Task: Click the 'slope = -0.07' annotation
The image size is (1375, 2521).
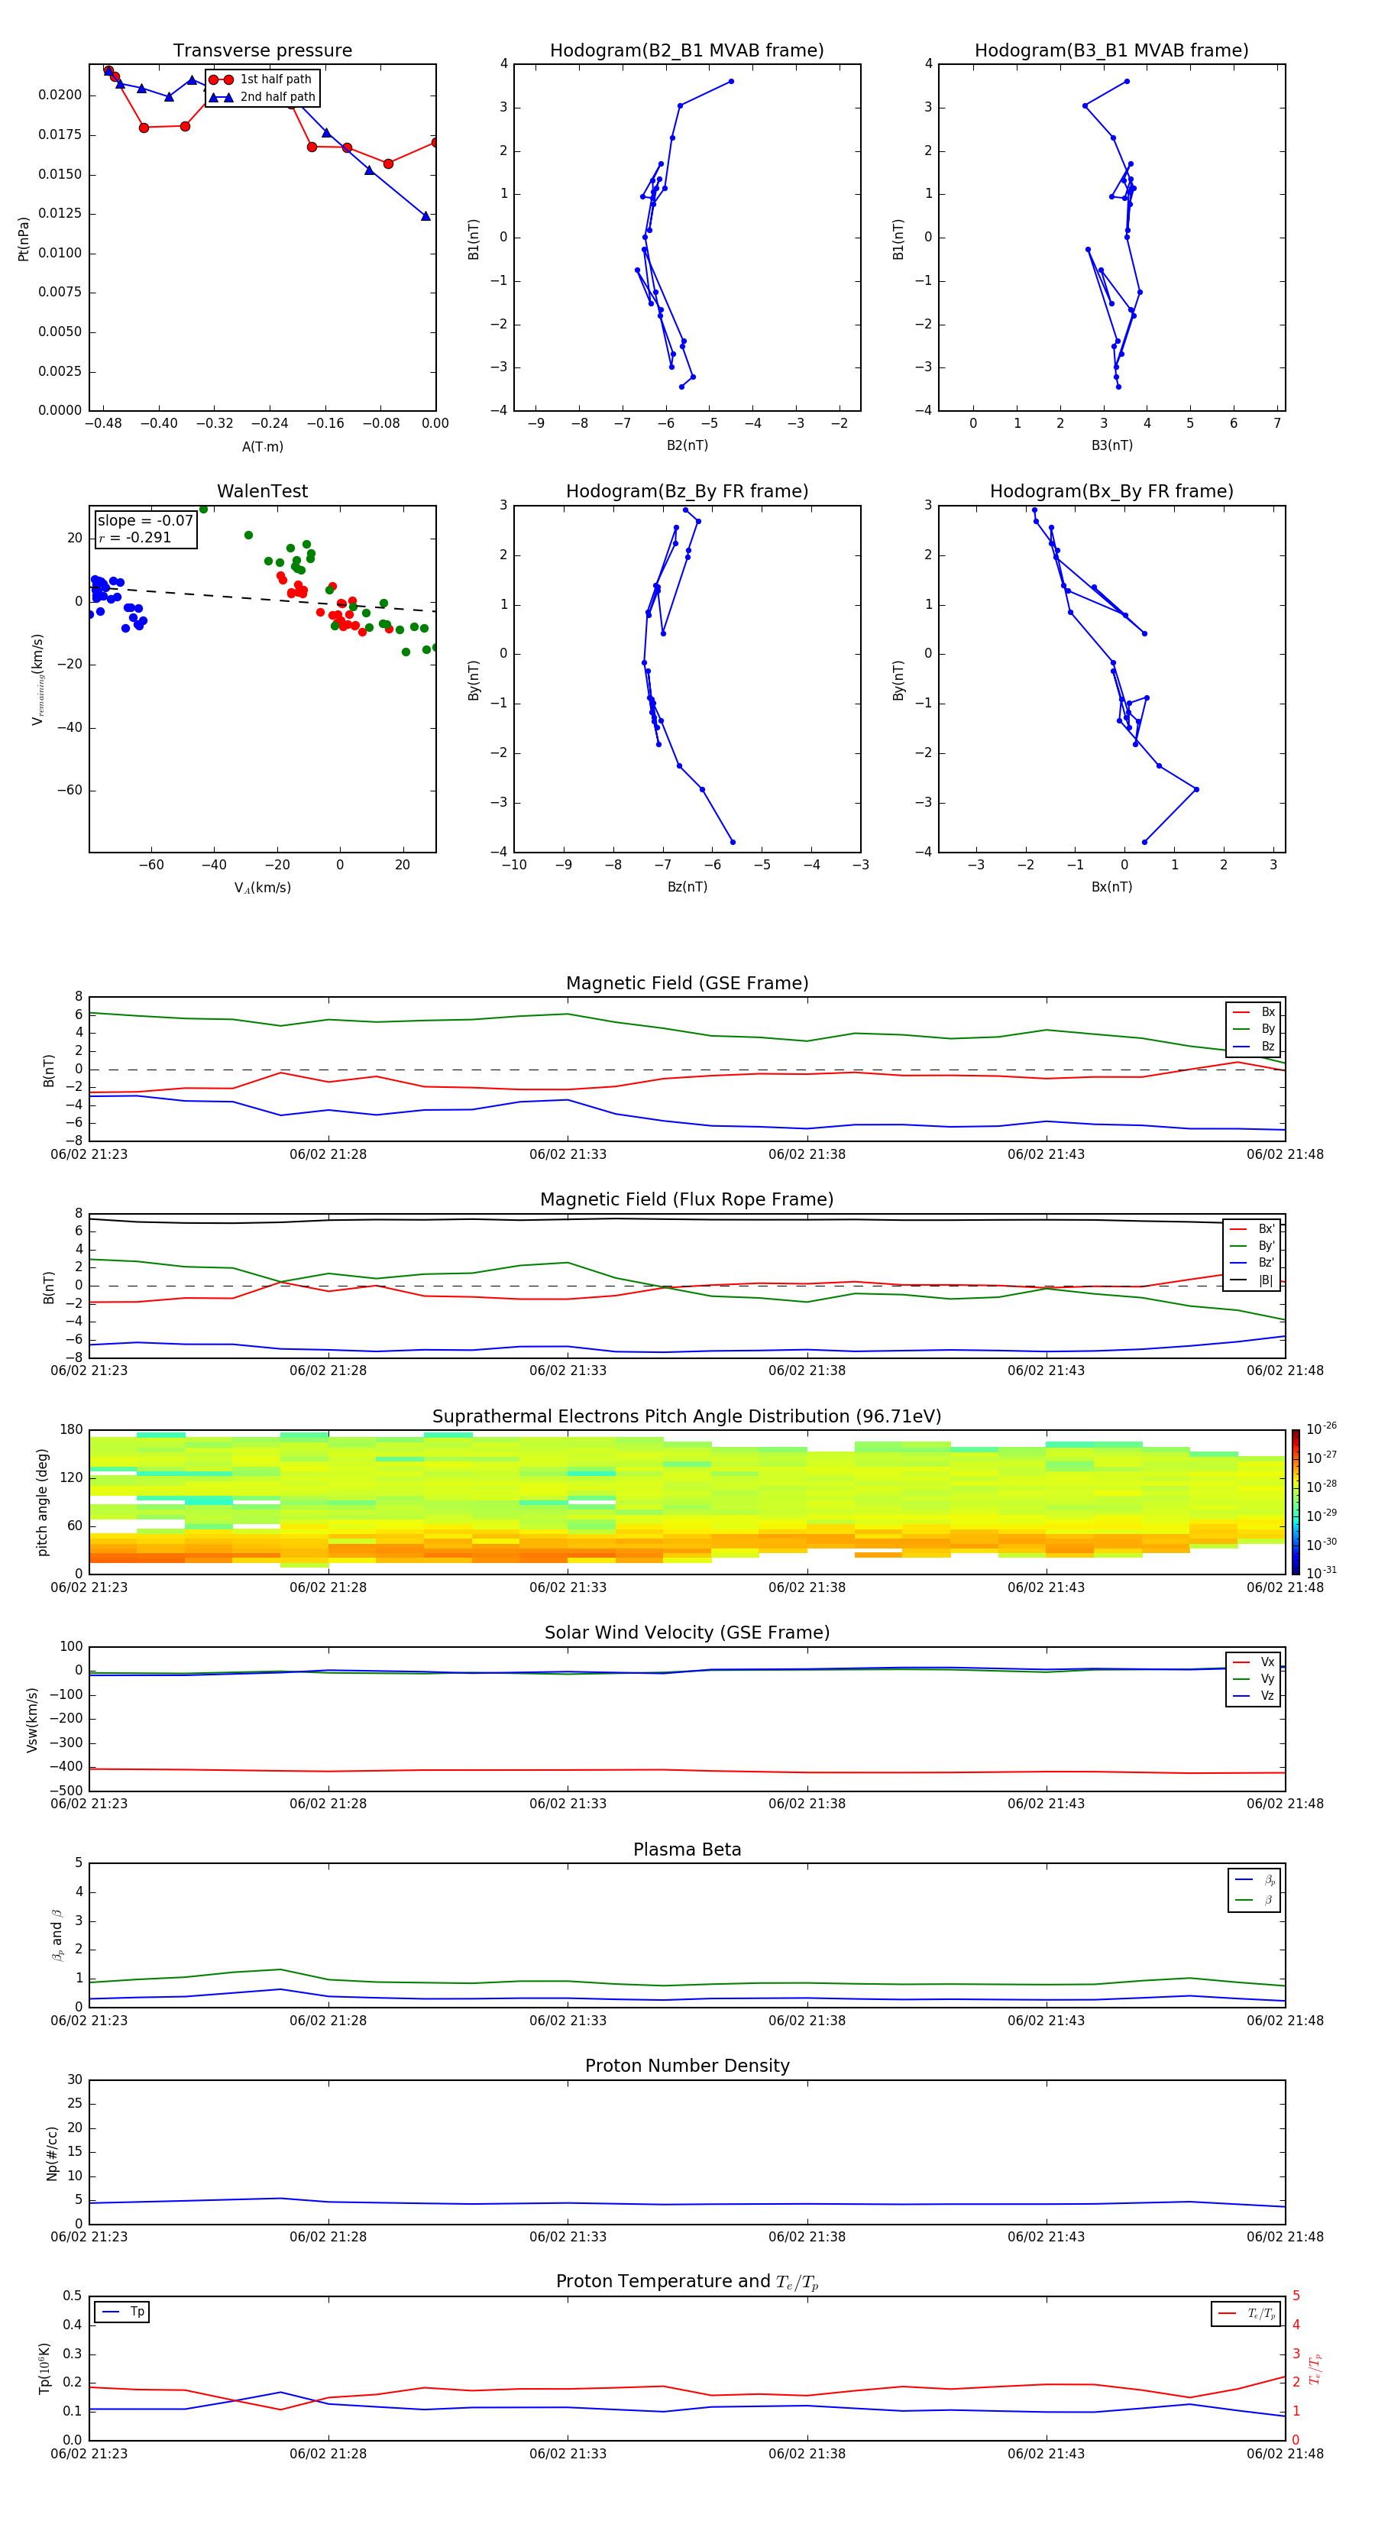Action: coord(145,521)
